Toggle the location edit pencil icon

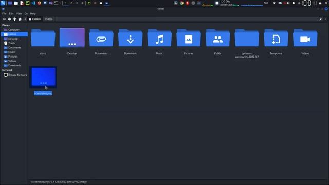click(320, 19)
